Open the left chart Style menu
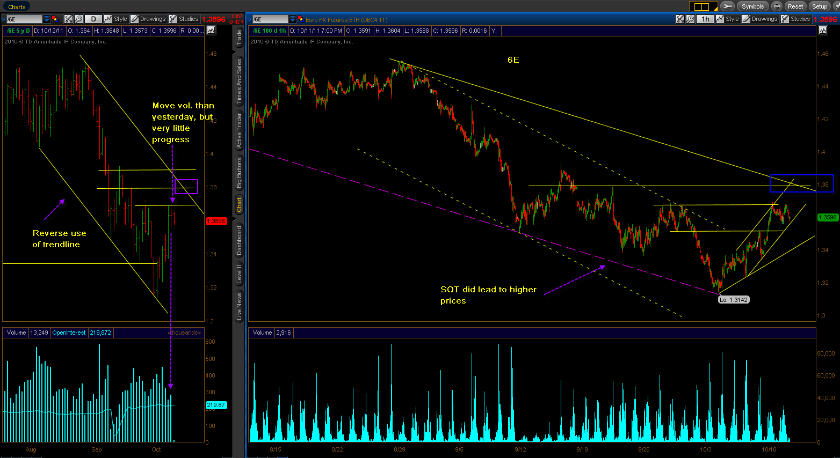This screenshot has width=840, height=458. [x=116, y=19]
